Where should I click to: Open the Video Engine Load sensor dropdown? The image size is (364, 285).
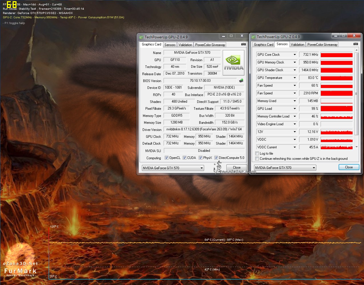pos(295,124)
